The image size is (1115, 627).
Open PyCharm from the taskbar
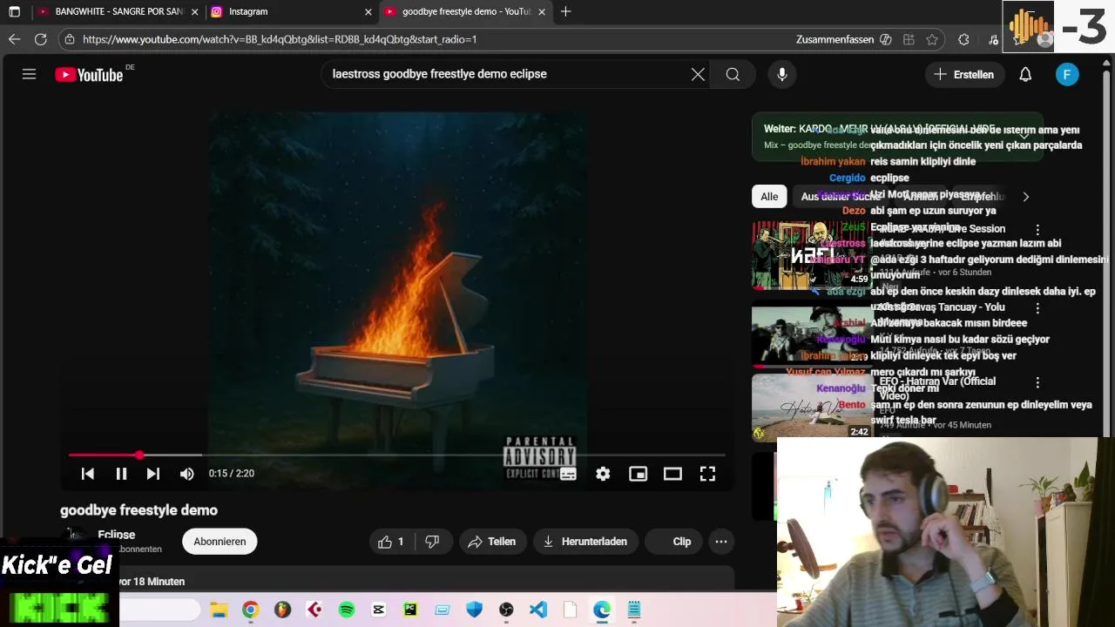pyautogui.click(x=410, y=610)
